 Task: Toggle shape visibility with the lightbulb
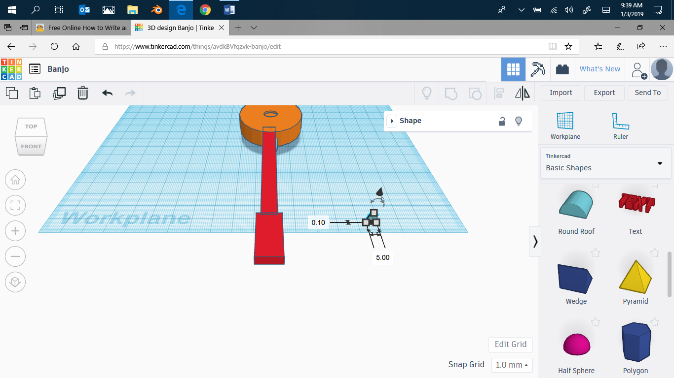click(x=519, y=121)
